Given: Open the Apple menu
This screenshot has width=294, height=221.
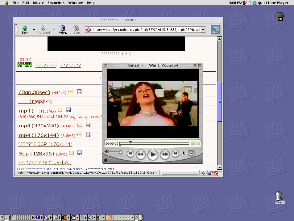Looking at the screenshot, I should click(6, 3).
